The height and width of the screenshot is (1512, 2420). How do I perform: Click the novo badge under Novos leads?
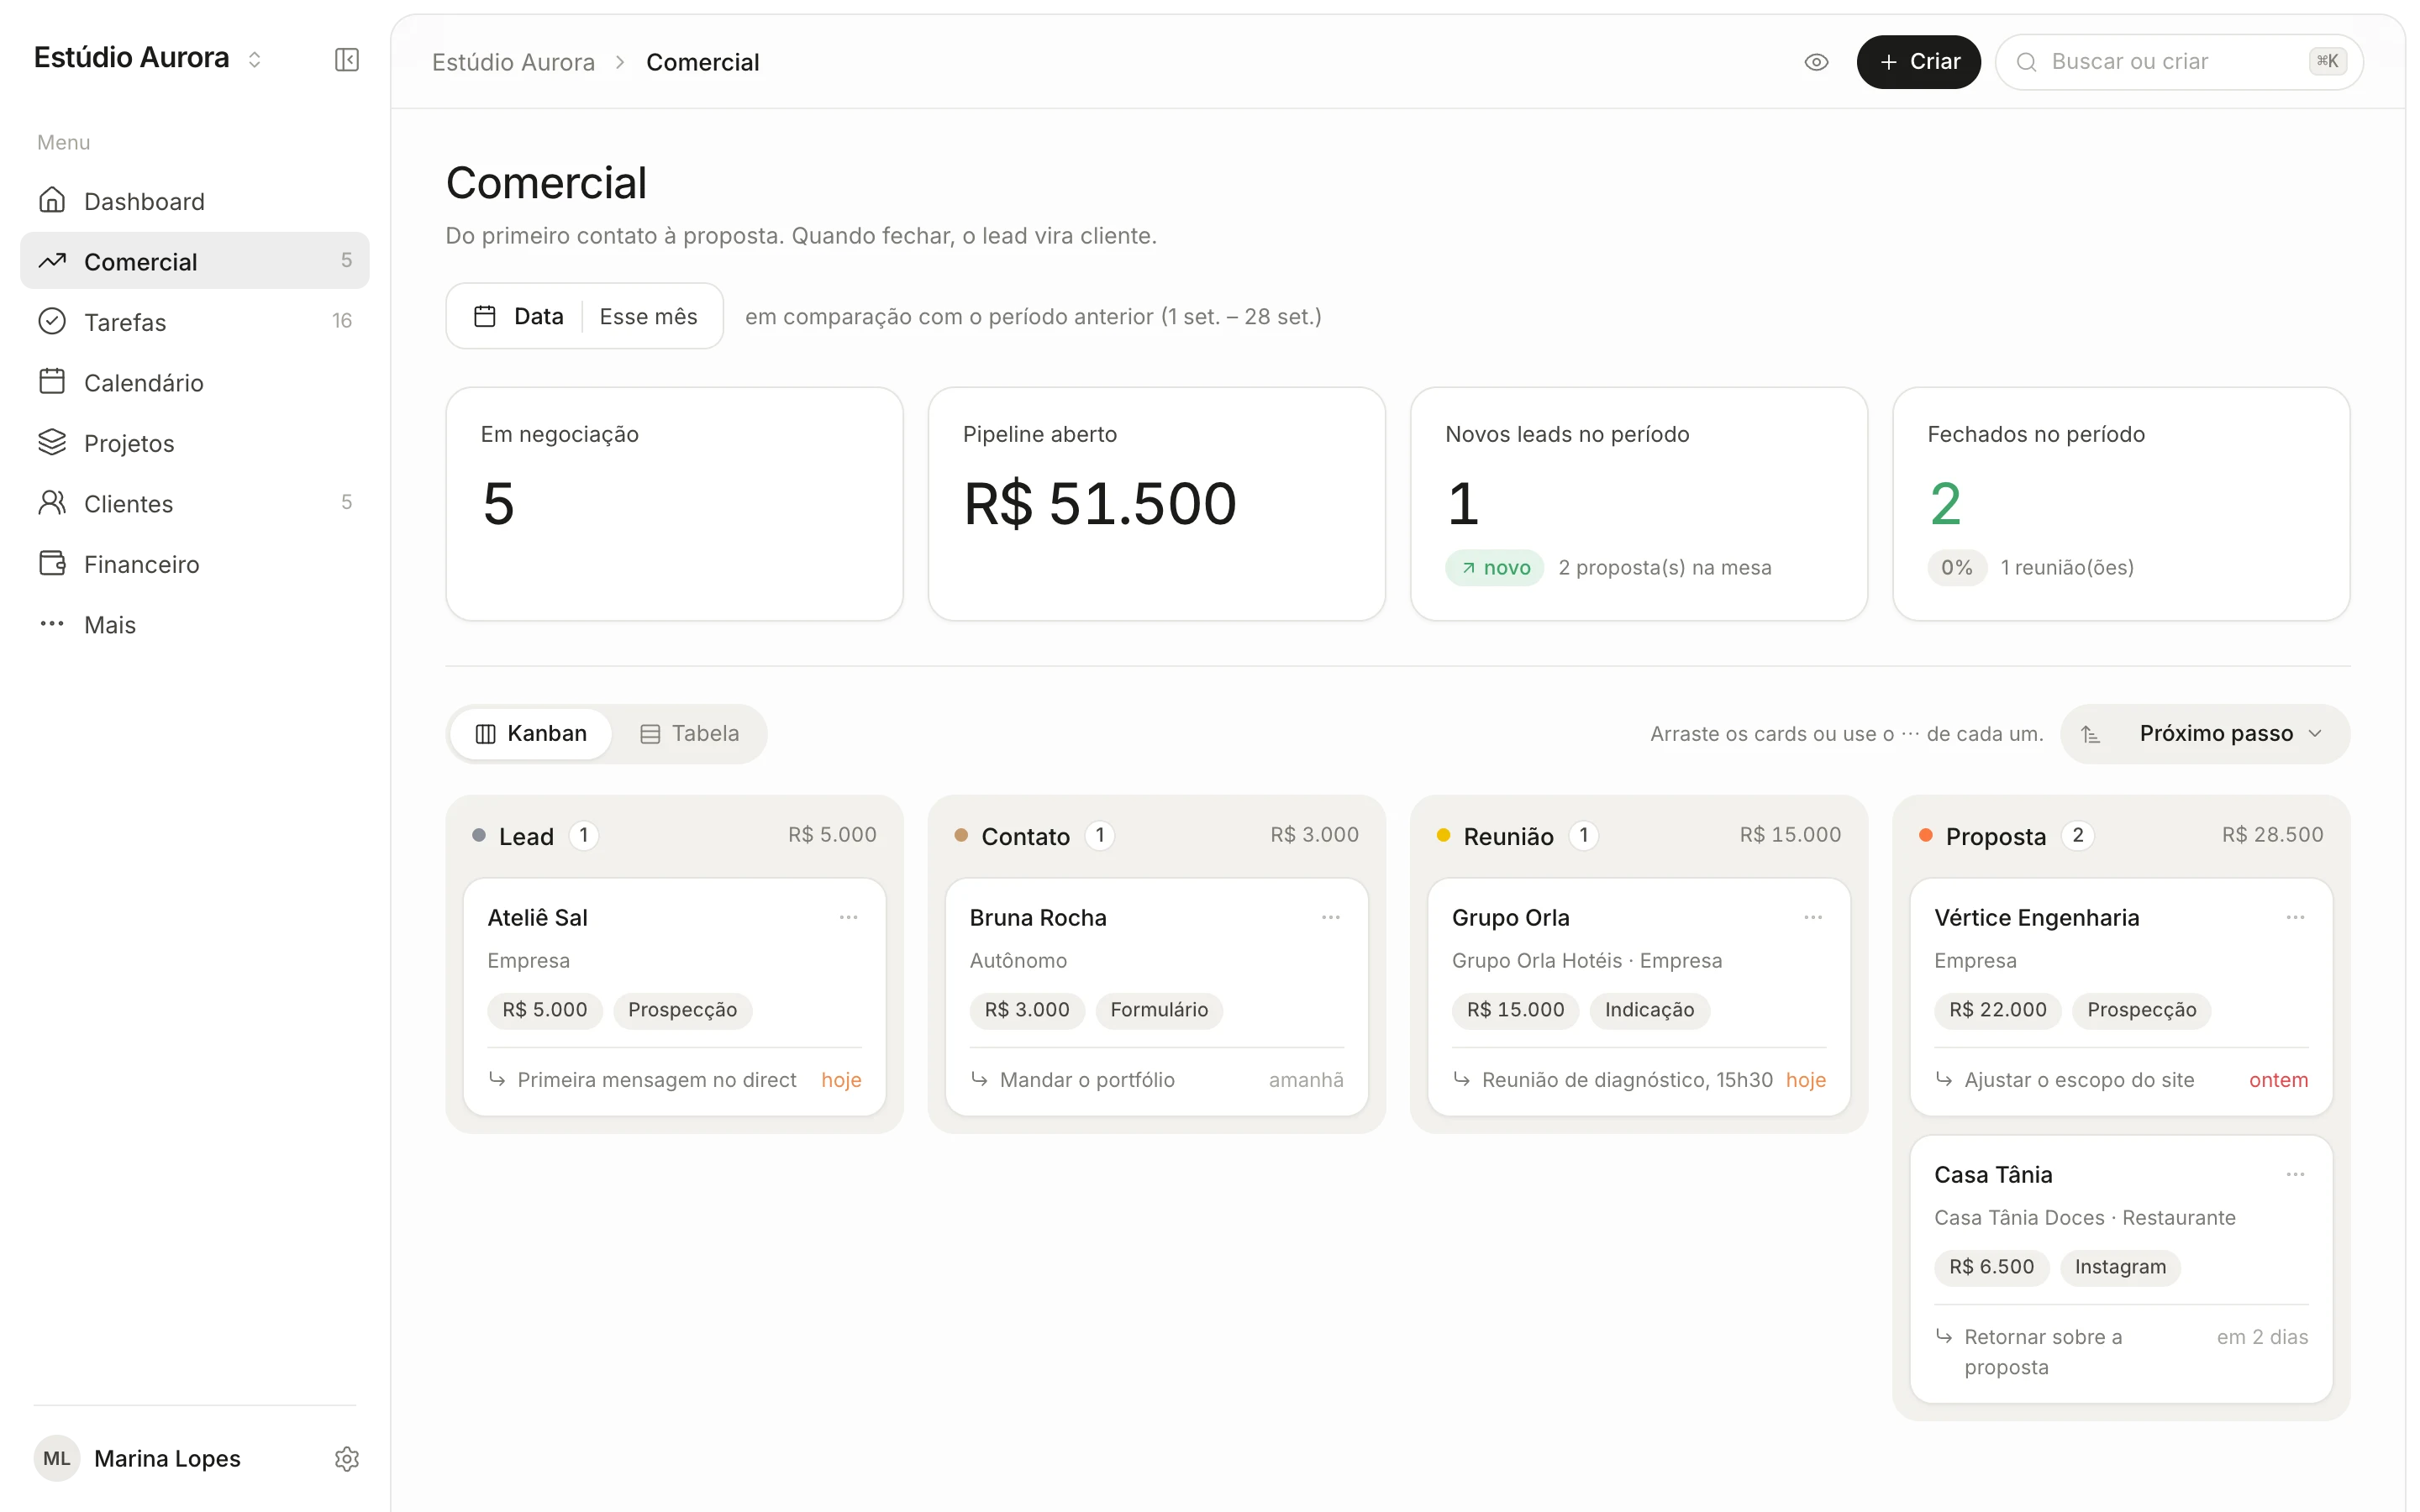click(x=1494, y=568)
